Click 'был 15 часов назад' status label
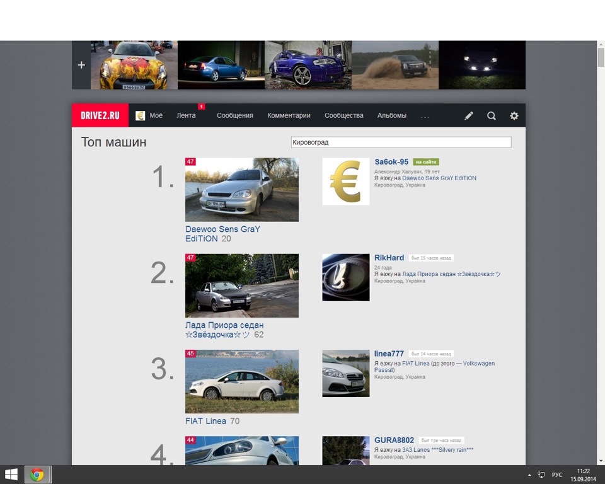The height and width of the screenshot is (484, 605). [431, 258]
